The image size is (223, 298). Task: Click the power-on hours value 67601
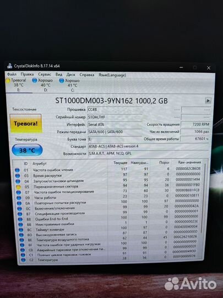click(x=195, y=139)
